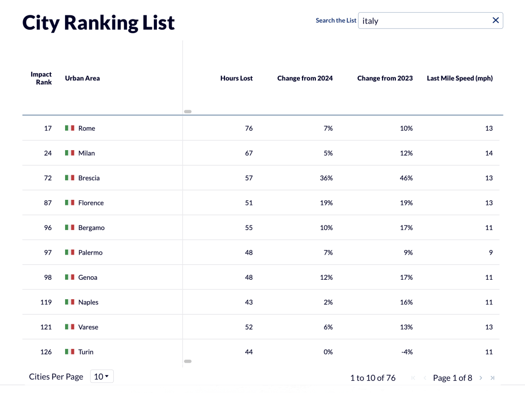This screenshot has height=393, width=525.
Task: Jump to the last page arrow
Action: (493, 378)
